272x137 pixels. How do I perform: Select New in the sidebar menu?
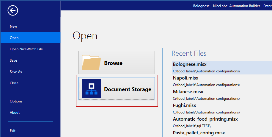[13, 27]
